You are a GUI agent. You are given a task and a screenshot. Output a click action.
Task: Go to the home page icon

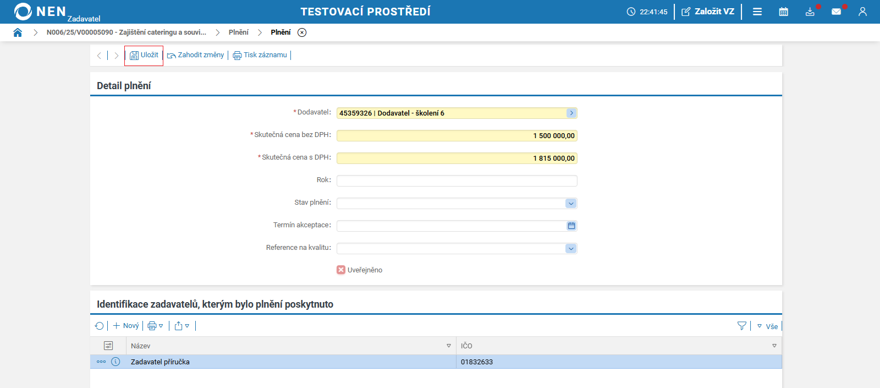tap(18, 32)
